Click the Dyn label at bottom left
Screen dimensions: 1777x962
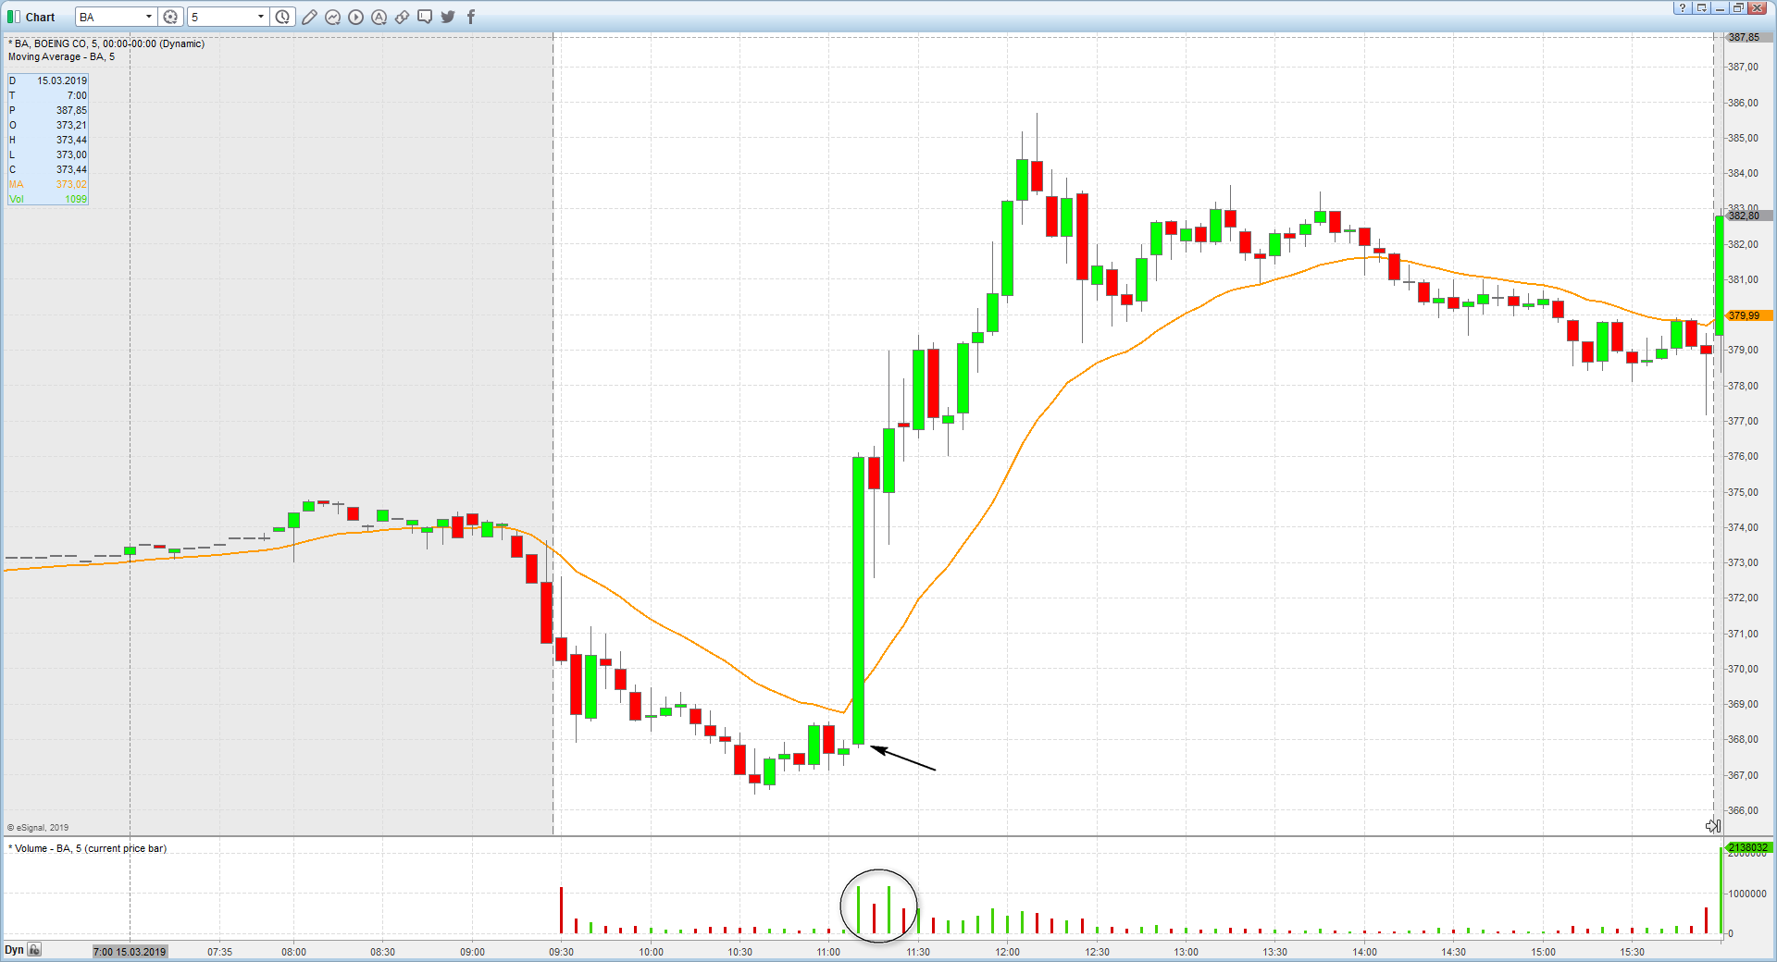click(x=14, y=950)
